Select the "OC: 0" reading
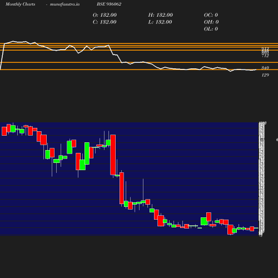 [211, 15]
